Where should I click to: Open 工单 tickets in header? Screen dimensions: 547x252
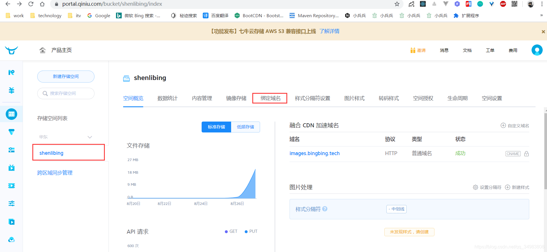coord(490,50)
